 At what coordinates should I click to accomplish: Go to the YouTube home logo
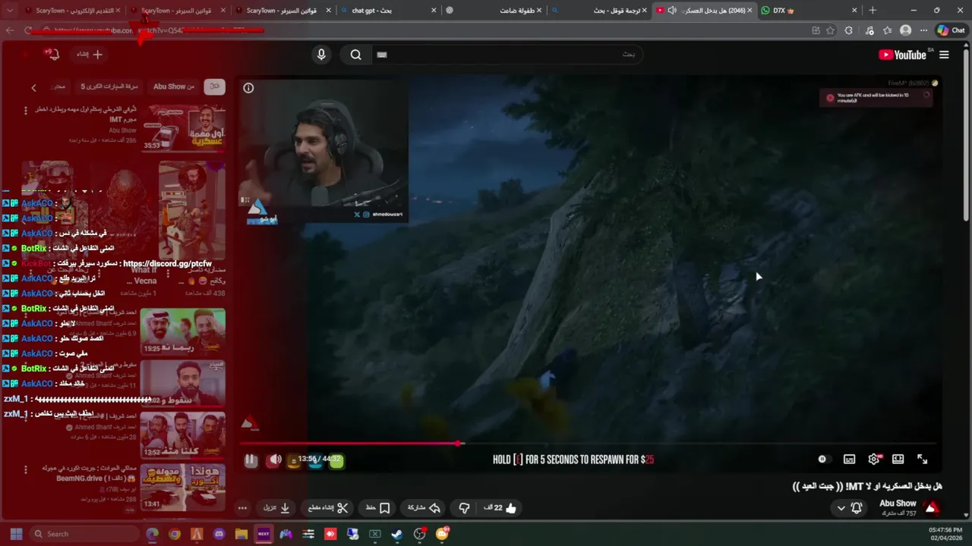902,55
